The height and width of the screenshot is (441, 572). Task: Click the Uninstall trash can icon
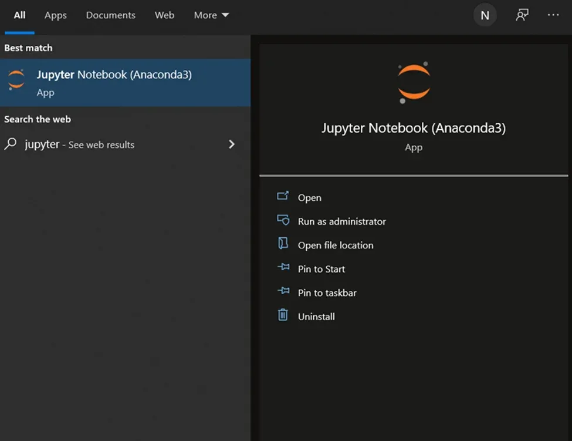click(283, 315)
